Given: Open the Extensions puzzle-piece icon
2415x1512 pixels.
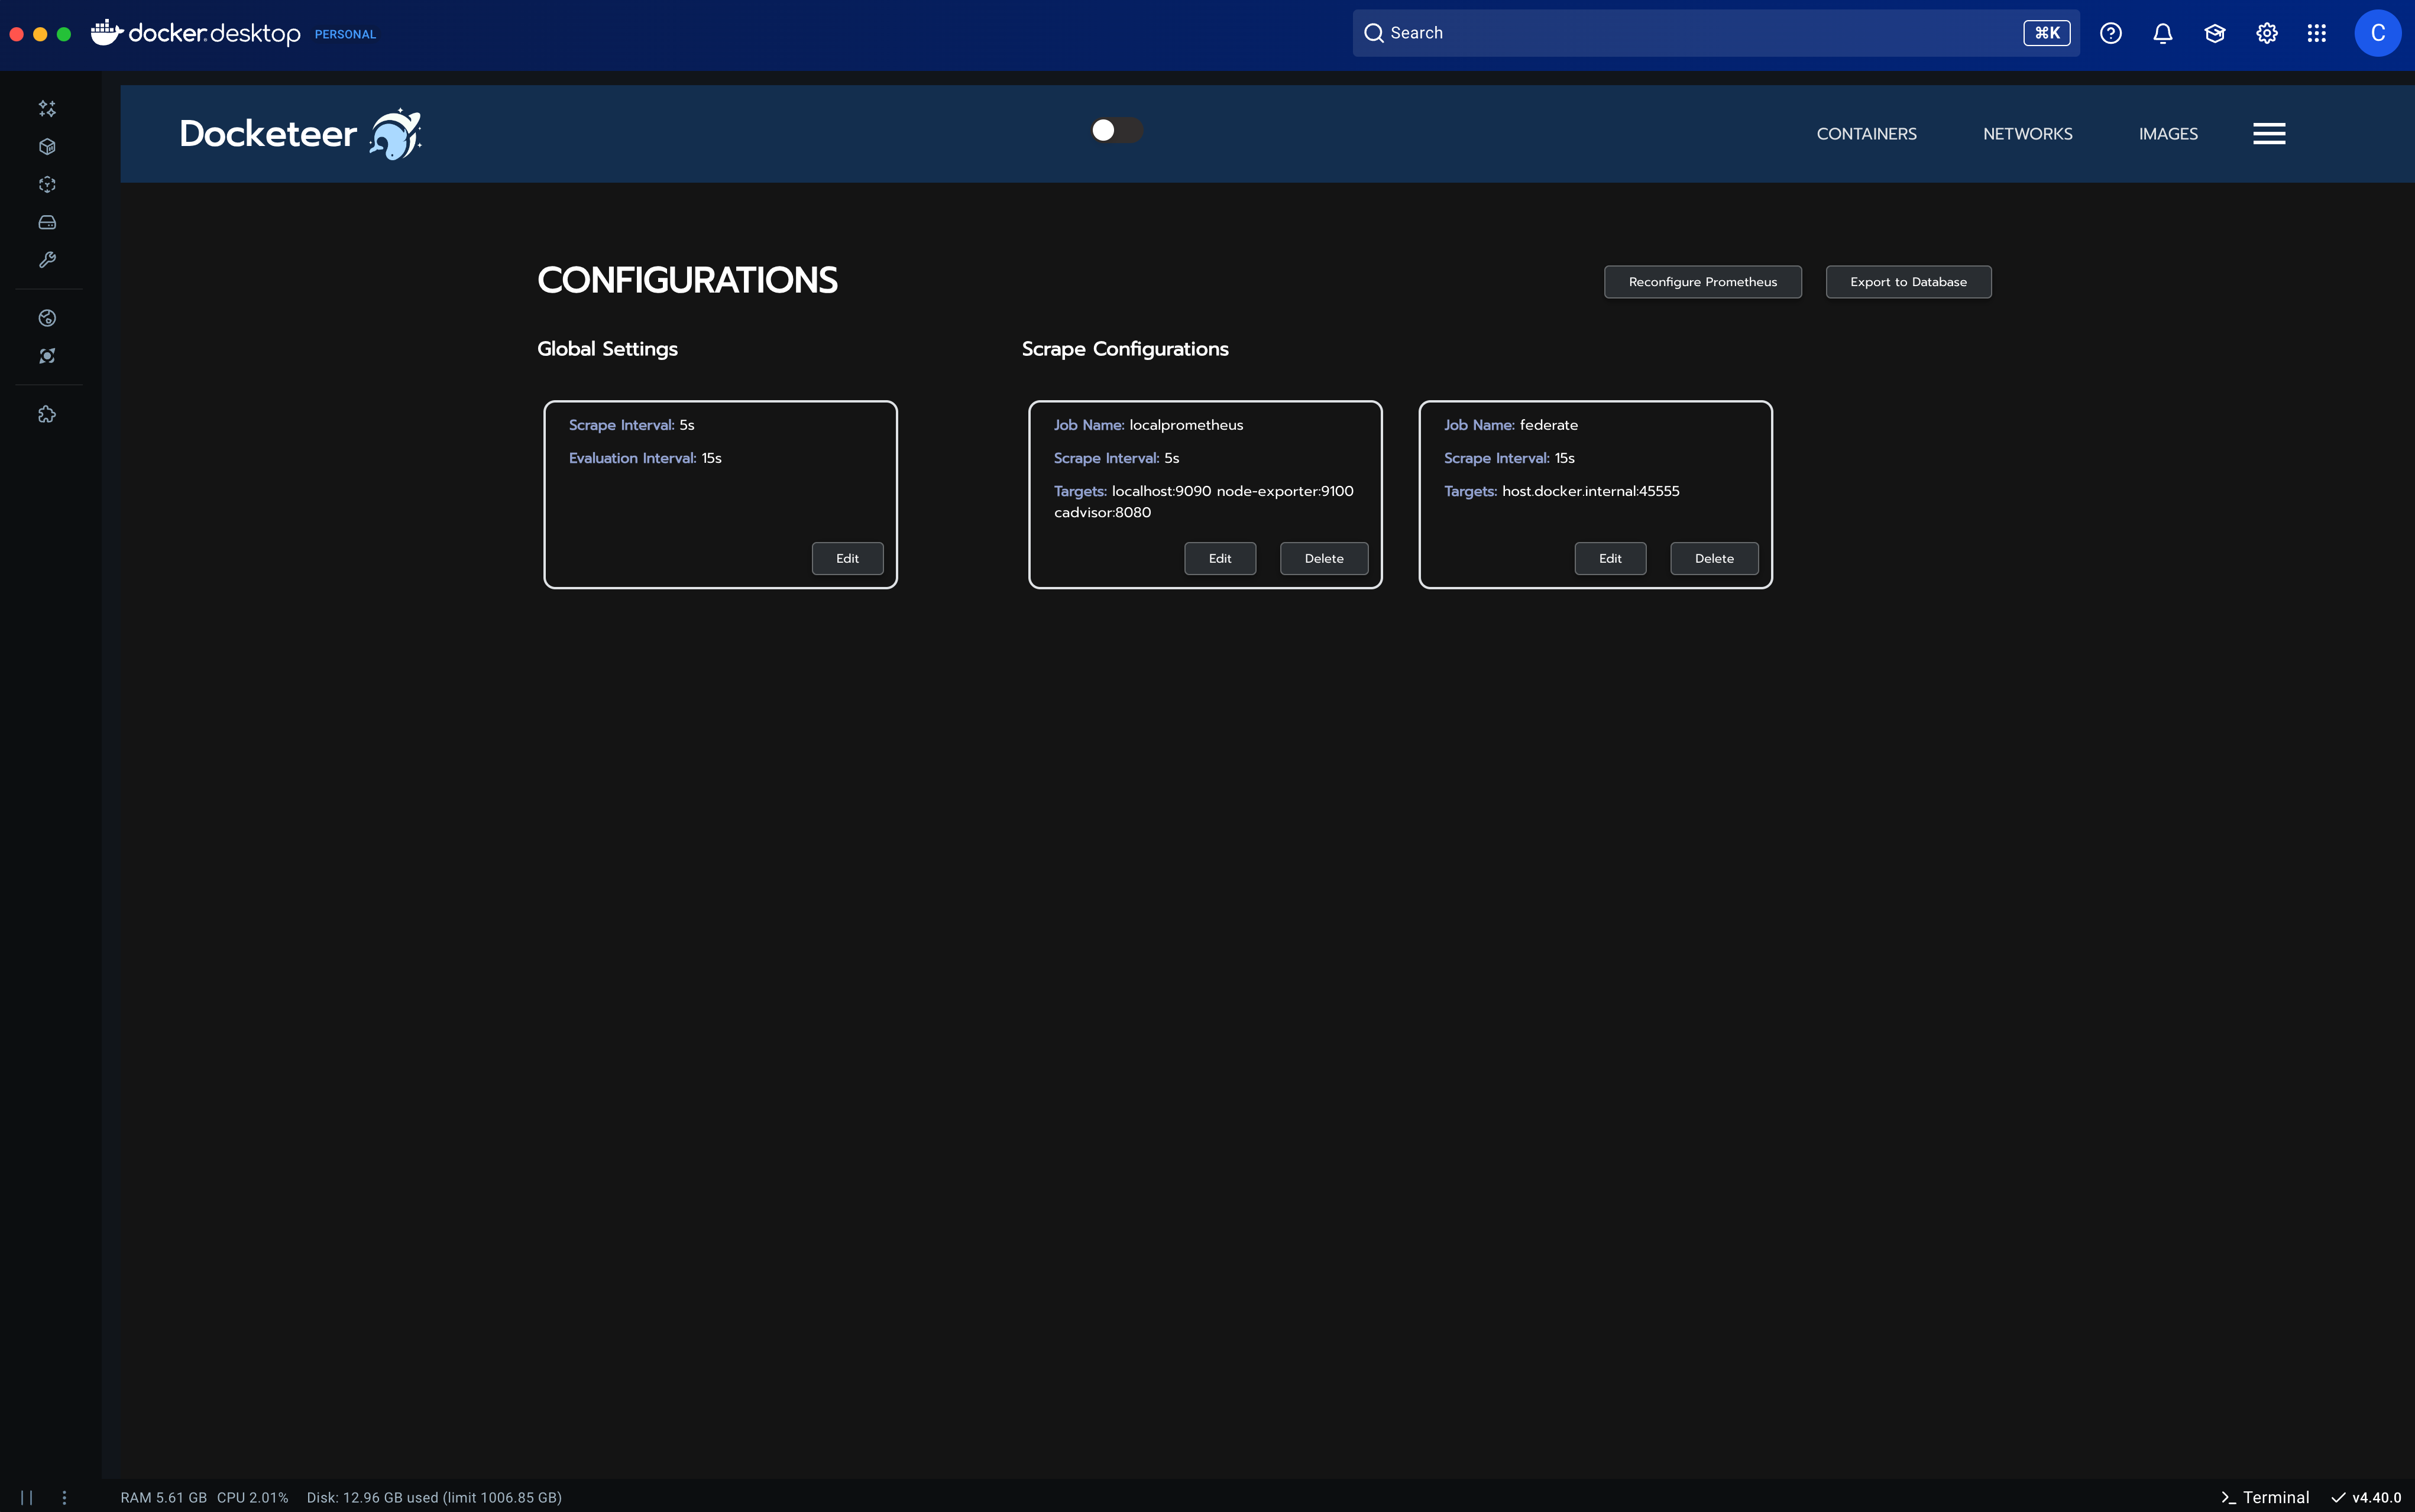Looking at the screenshot, I should [47, 414].
